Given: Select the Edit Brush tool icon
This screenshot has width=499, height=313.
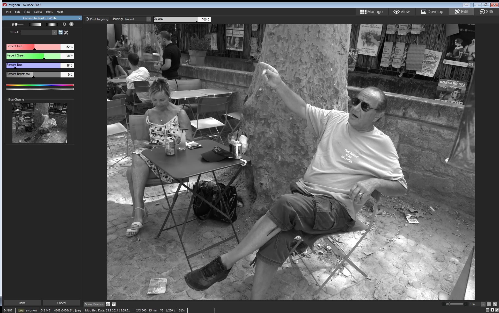Looking at the screenshot, I should coord(17,24).
